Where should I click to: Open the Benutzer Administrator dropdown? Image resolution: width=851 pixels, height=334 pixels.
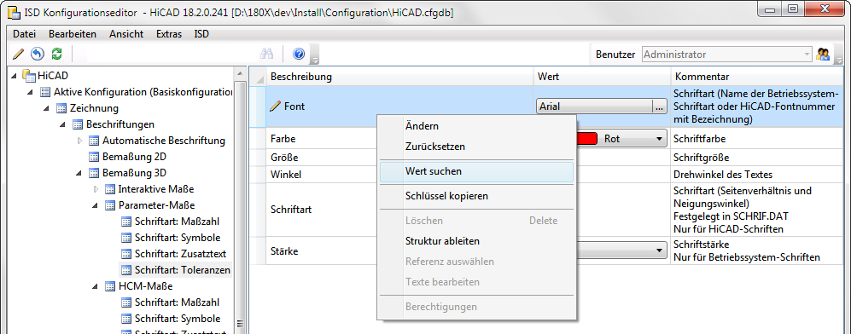click(x=726, y=55)
